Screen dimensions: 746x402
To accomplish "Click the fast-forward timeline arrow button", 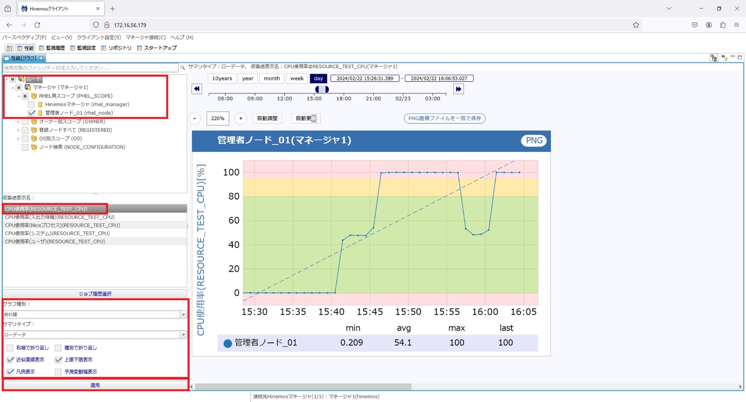I will click(x=458, y=89).
